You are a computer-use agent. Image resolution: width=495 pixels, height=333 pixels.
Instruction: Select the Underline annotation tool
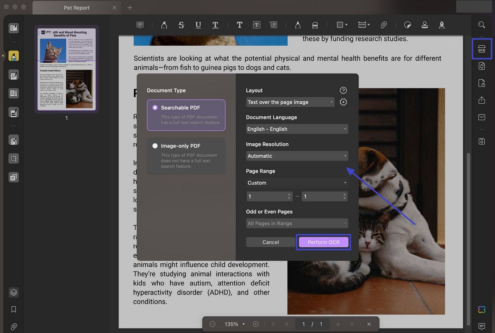pos(198,25)
